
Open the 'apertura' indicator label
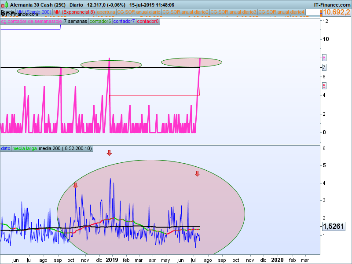click(106, 12)
